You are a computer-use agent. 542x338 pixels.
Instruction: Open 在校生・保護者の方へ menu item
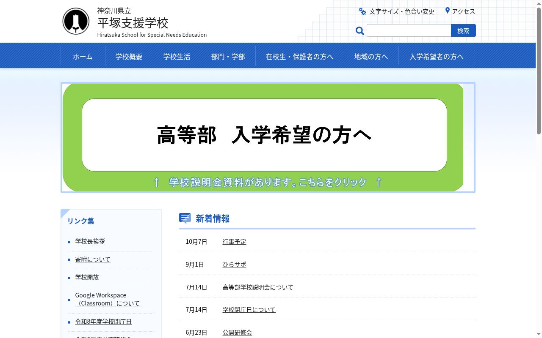[x=299, y=57]
